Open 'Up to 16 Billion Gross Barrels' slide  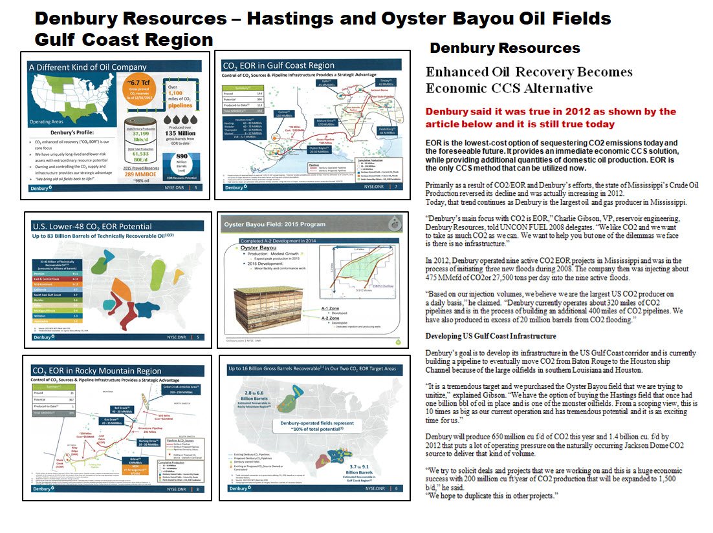click(x=314, y=428)
